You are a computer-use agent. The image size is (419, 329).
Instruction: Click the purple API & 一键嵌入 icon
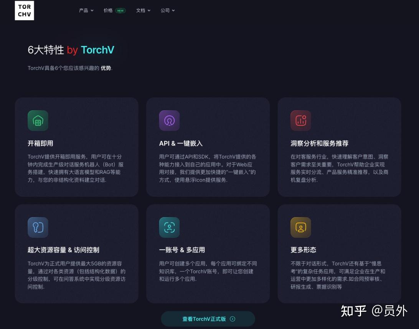pos(170,121)
